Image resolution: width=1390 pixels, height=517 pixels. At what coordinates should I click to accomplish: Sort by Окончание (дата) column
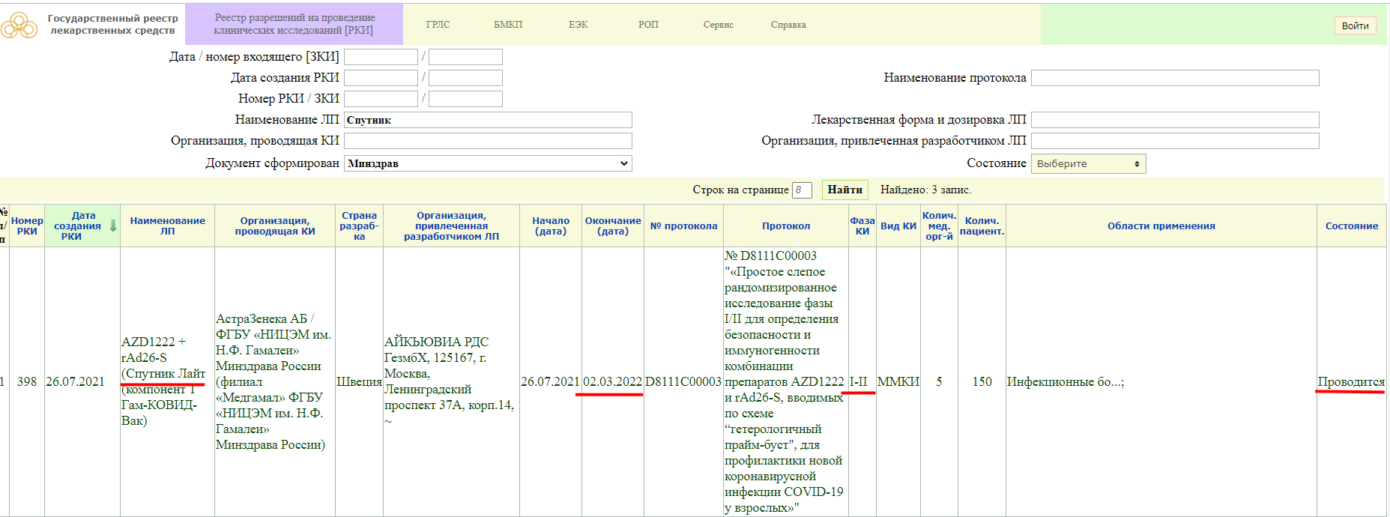pyautogui.click(x=613, y=226)
